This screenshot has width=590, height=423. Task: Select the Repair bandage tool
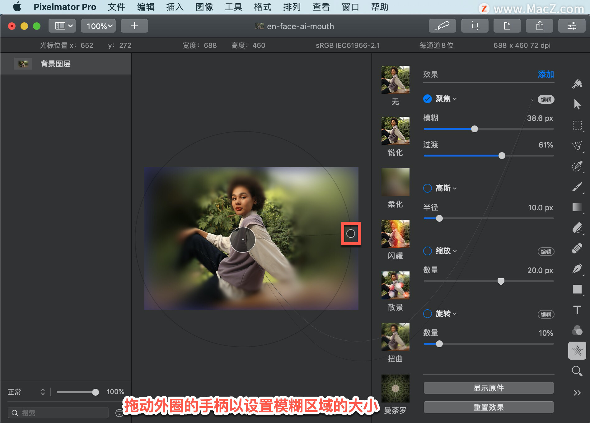pyautogui.click(x=577, y=248)
